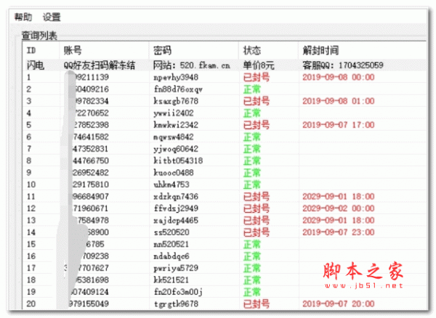Click ID cell 7
Screen dimensions: 436x318
pyautogui.click(x=29, y=149)
